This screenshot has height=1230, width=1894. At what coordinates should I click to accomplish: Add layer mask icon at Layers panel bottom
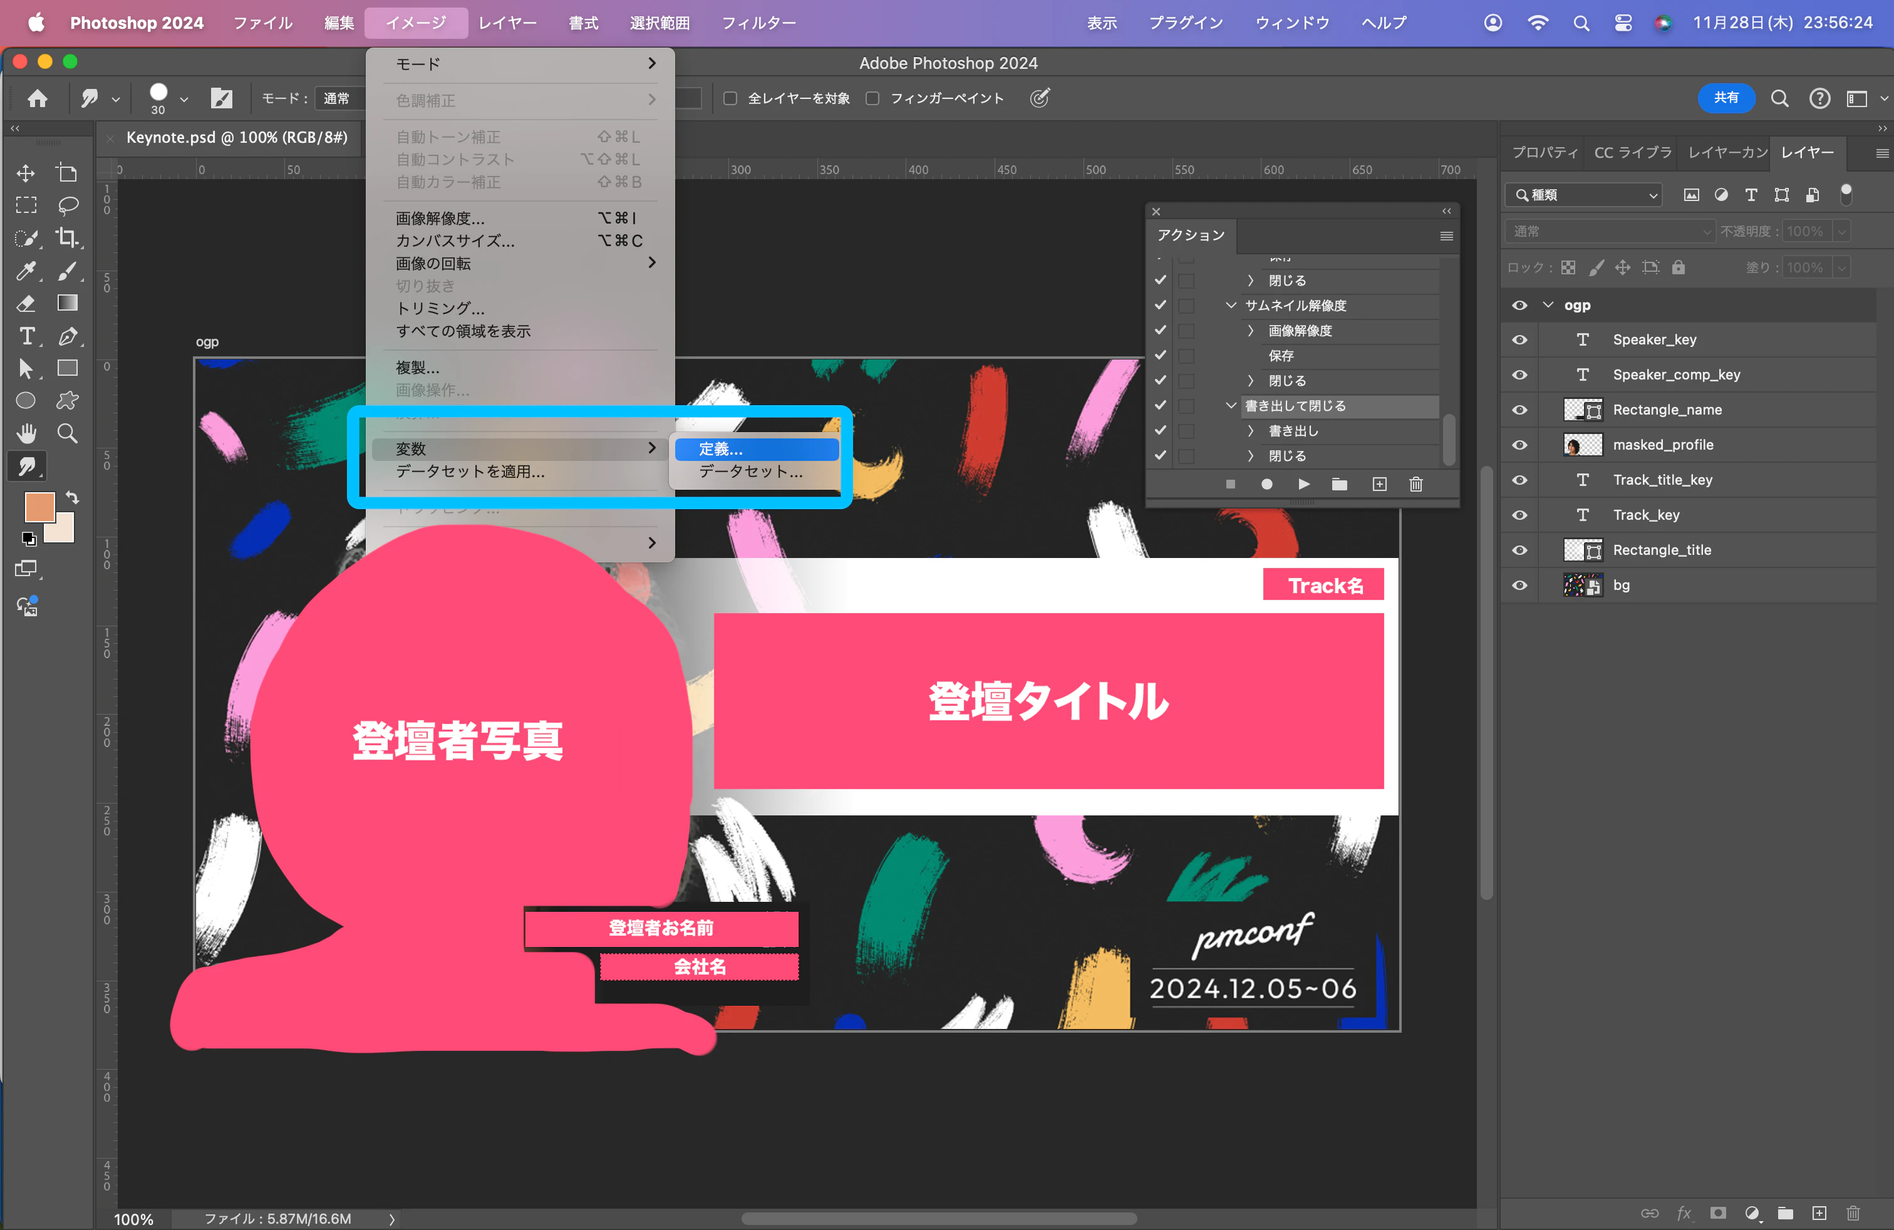click(1718, 1212)
